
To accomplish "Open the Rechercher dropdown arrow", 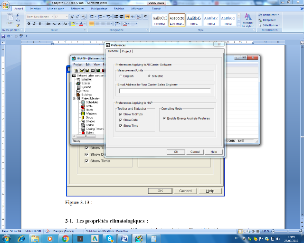I will tap(278, 15).
